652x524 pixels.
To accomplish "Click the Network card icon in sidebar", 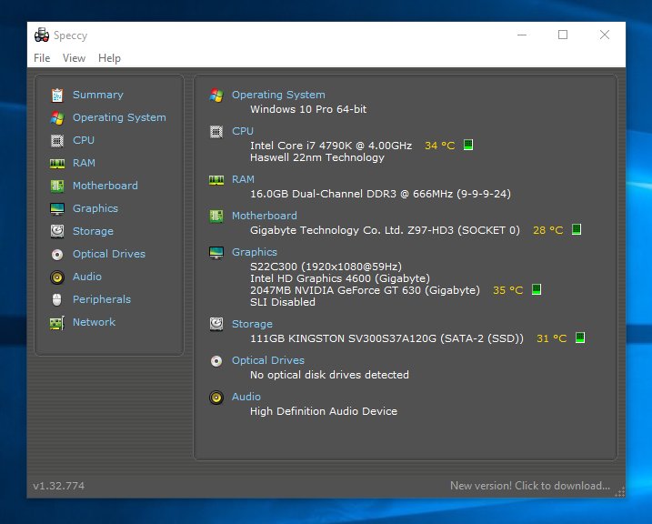I will (57, 322).
